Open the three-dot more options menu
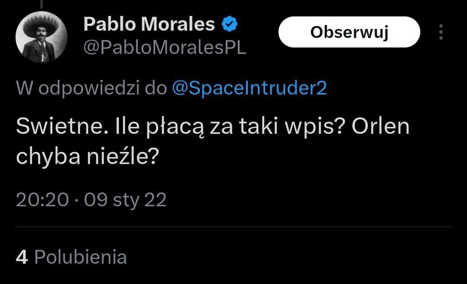This screenshot has height=284, width=467. coord(441,32)
